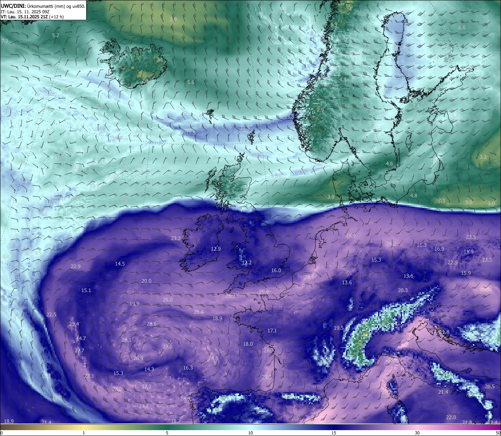Click the 17.1 value over western France
The image size is (501, 436).
coord(272,331)
